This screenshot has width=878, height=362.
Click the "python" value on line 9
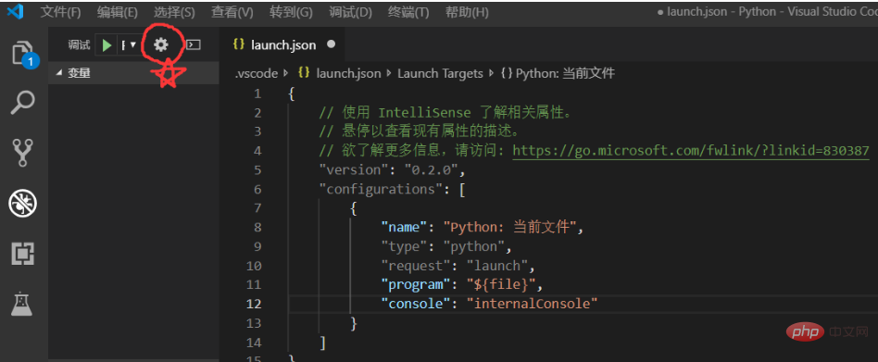tap(473, 246)
